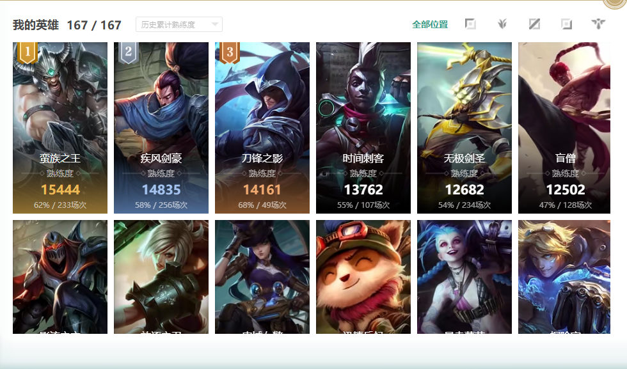The image size is (627, 369).
Task: Open the 无极剑圣 hero card
Action: [464, 128]
